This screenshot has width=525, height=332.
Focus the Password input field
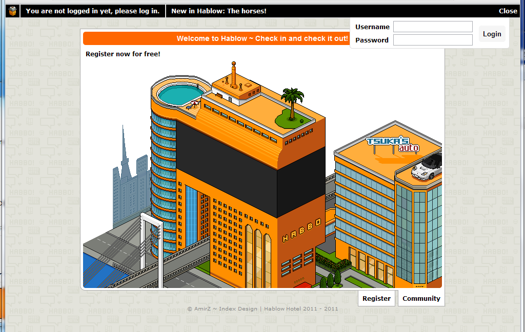point(433,40)
